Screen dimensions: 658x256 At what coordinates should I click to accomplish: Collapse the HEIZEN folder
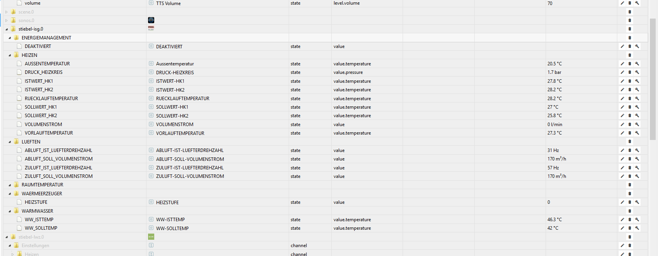click(10, 55)
